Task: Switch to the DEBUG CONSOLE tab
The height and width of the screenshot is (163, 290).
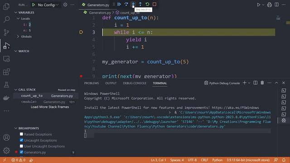Action: (x=135, y=83)
